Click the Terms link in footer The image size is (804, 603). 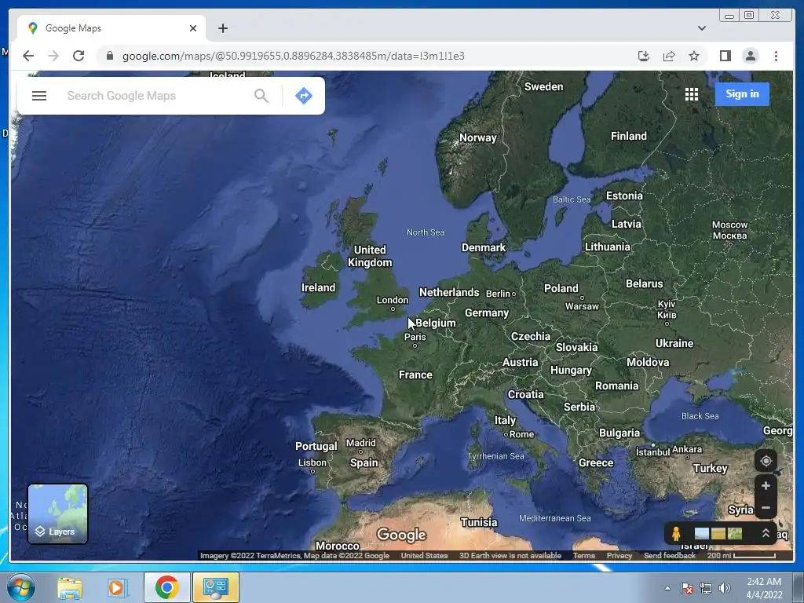584,555
